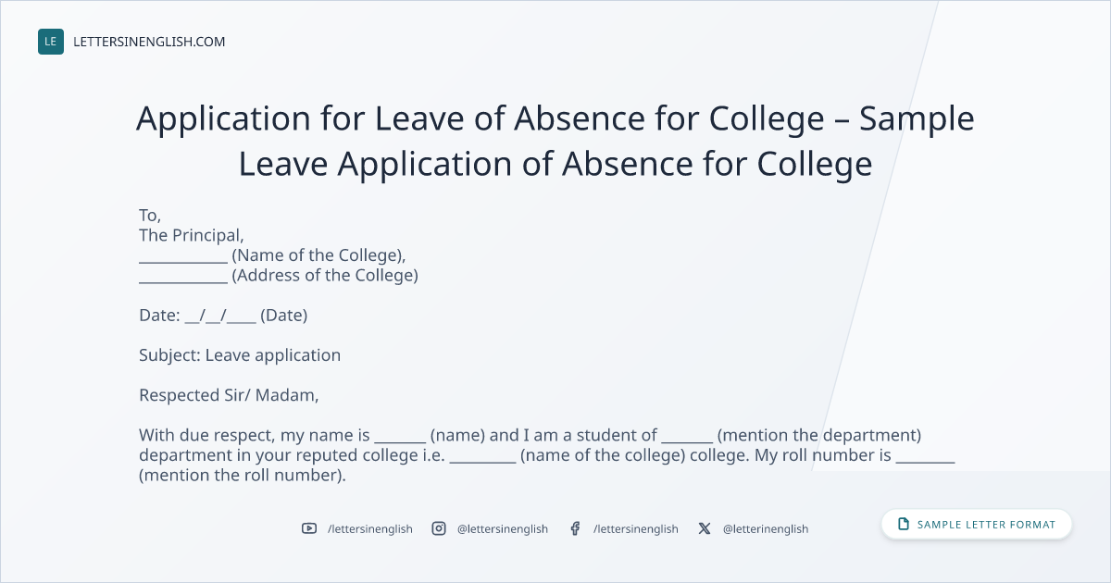Viewport: 1111px width, 583px height.
Task: Click the Sample Letter Format button
Action: coord(977,525)
